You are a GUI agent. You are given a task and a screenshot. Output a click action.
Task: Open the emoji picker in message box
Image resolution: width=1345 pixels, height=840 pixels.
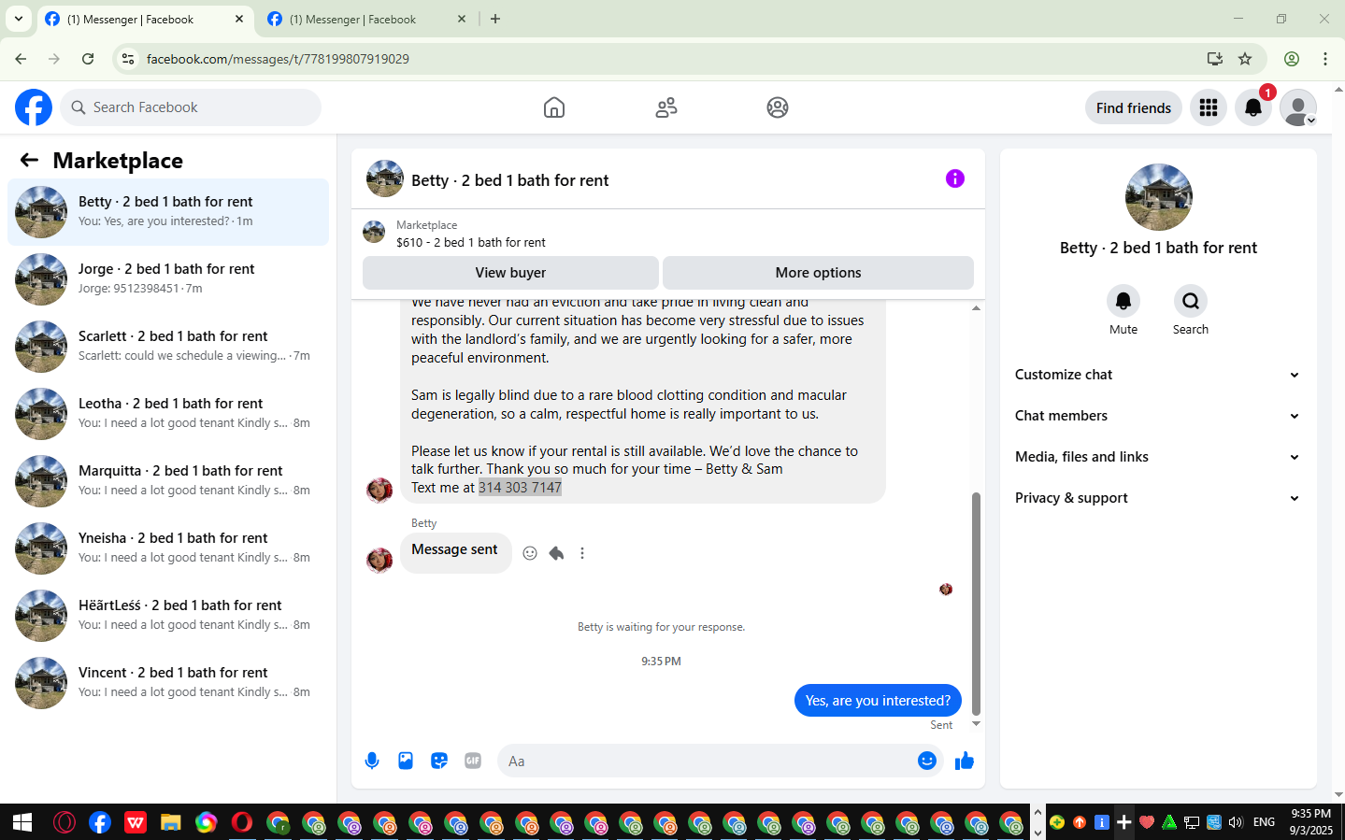[x=927, y=761]
